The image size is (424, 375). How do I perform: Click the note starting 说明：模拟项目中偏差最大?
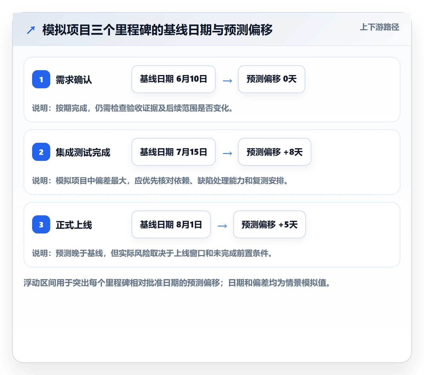[x=160, y=181]
